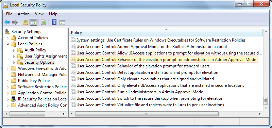Click the Advanced Audit Policy folder icon

[x=13, y=105]
